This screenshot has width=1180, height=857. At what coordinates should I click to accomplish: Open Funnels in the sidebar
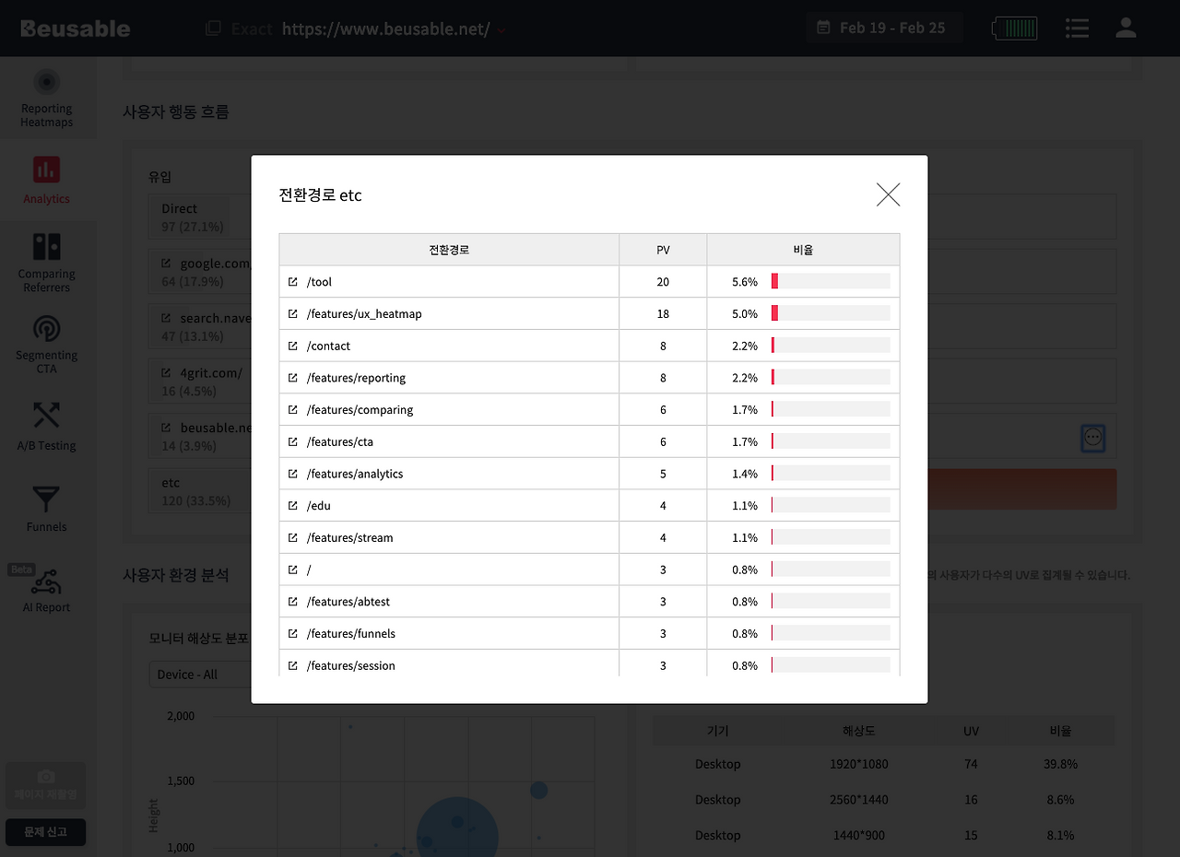(x=47, y=508)
